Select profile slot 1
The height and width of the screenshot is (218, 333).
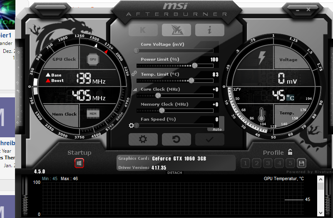coord(246,163)
